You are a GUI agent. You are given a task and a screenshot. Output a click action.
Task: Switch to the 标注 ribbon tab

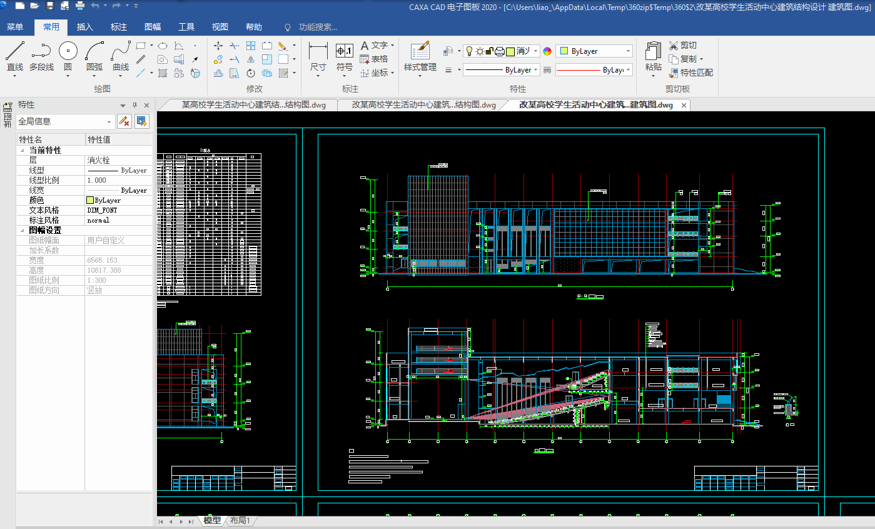point(119,27)
